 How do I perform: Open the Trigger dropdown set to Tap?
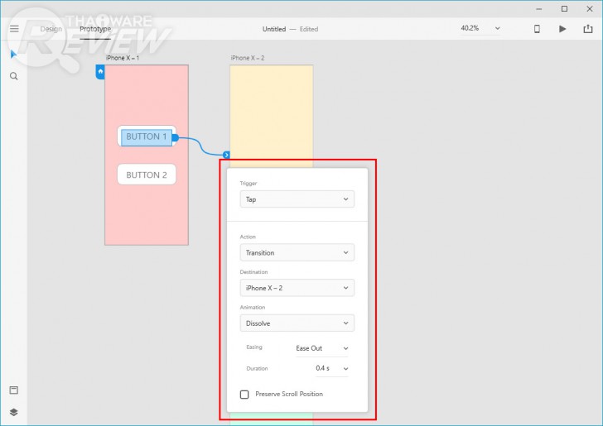click(x=297, y=199)
